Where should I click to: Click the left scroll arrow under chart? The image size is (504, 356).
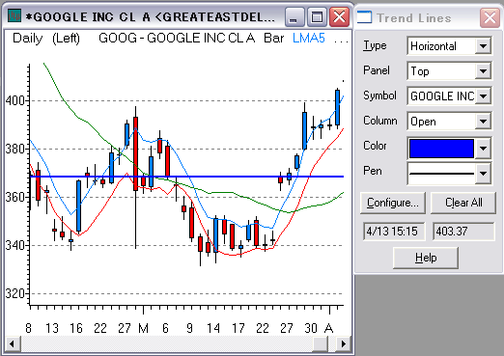[13, 344]
